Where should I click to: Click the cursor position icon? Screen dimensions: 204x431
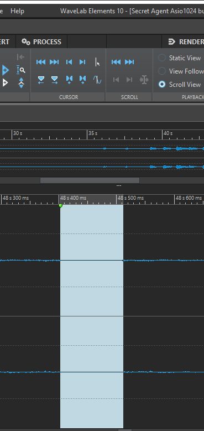(x=97, y=62)
